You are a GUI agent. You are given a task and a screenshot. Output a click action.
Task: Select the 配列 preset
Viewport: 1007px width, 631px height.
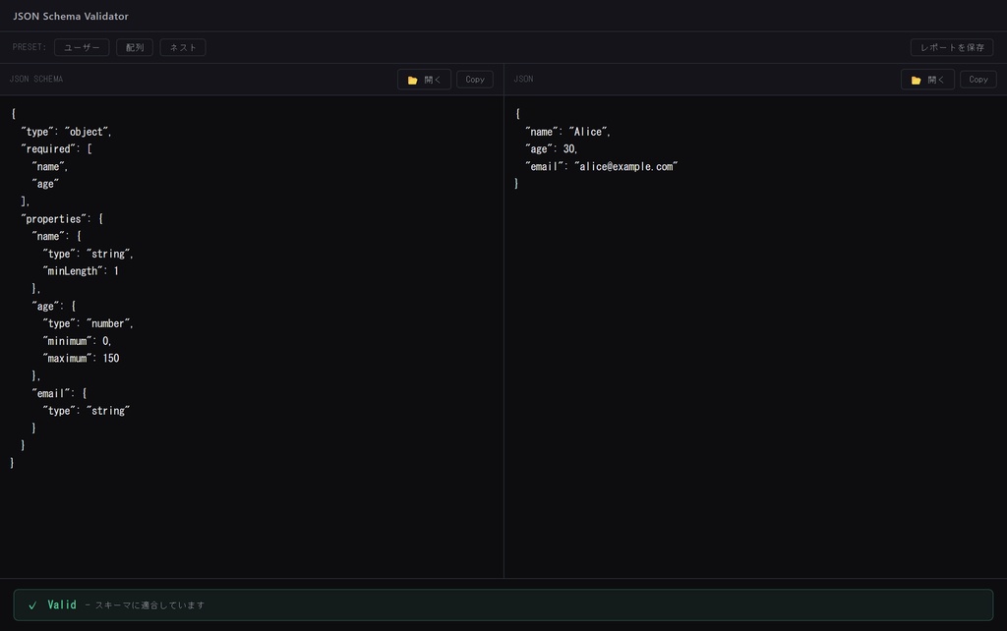[135, 47]
